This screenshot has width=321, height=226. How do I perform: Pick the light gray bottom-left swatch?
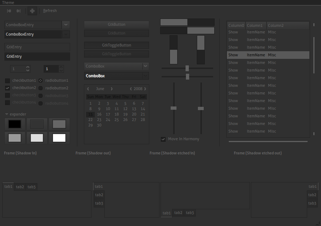coord(15,138)
